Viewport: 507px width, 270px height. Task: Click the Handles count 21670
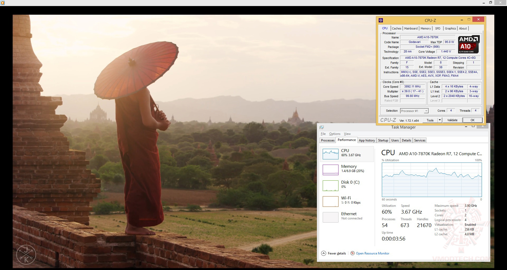click(x=424, y=225)
